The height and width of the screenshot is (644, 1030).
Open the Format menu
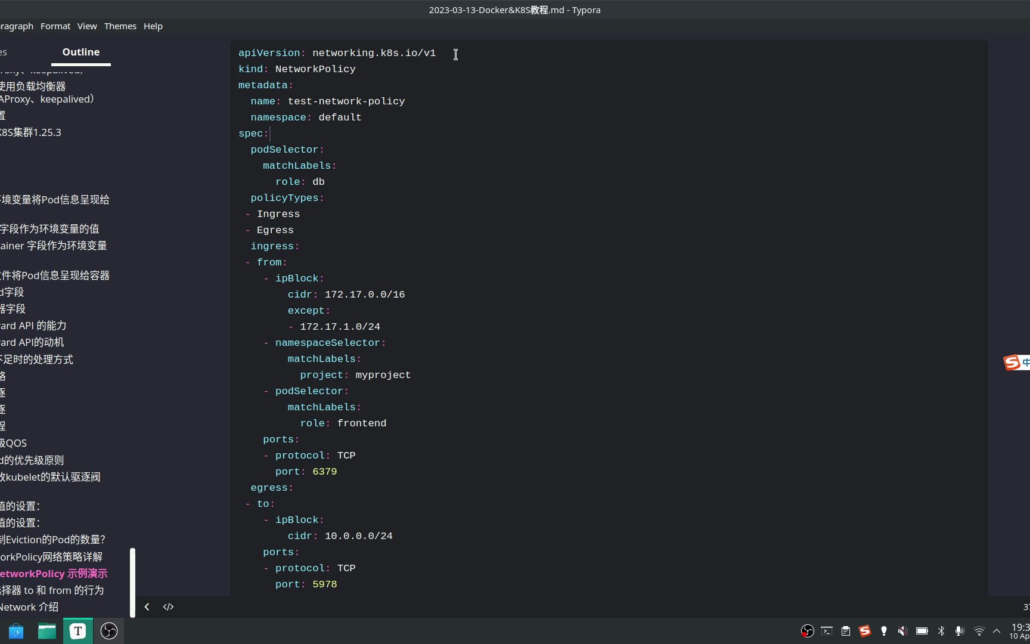tap(55, 26)
